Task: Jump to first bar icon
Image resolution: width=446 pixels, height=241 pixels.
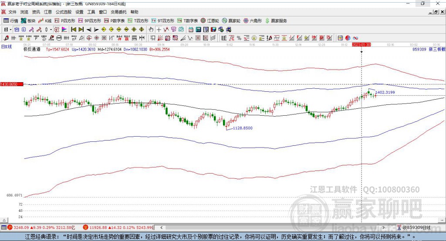Action: [73, 30]
